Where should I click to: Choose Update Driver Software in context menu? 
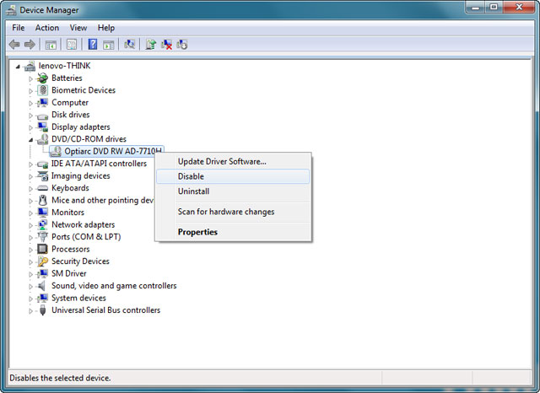point(233,161)
